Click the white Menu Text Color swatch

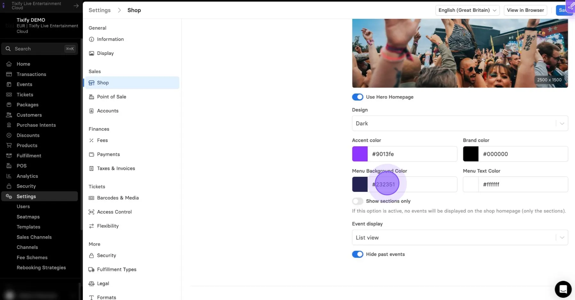click(471, 184)
